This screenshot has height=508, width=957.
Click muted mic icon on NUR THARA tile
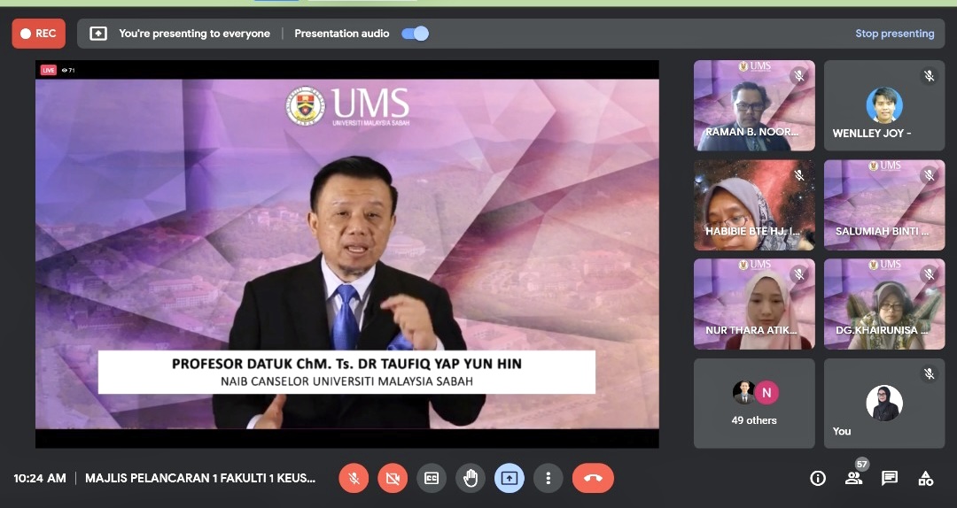pos(799,274)
